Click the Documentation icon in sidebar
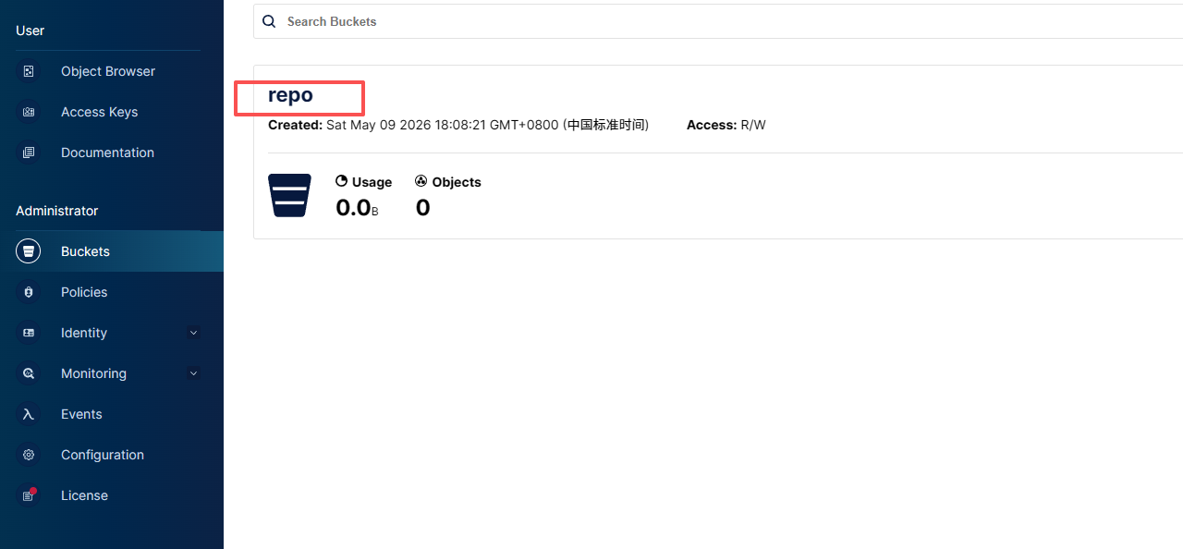 click(29, 152)
